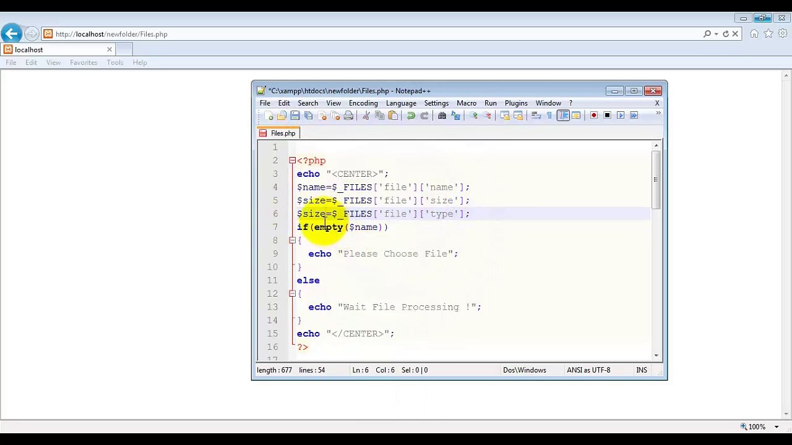The image size is (792, 445).
Task: Click the Redo toolbar icon
Action: 424,116
